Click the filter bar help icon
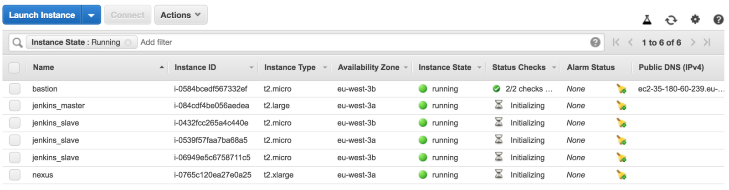 coord(595,42)
